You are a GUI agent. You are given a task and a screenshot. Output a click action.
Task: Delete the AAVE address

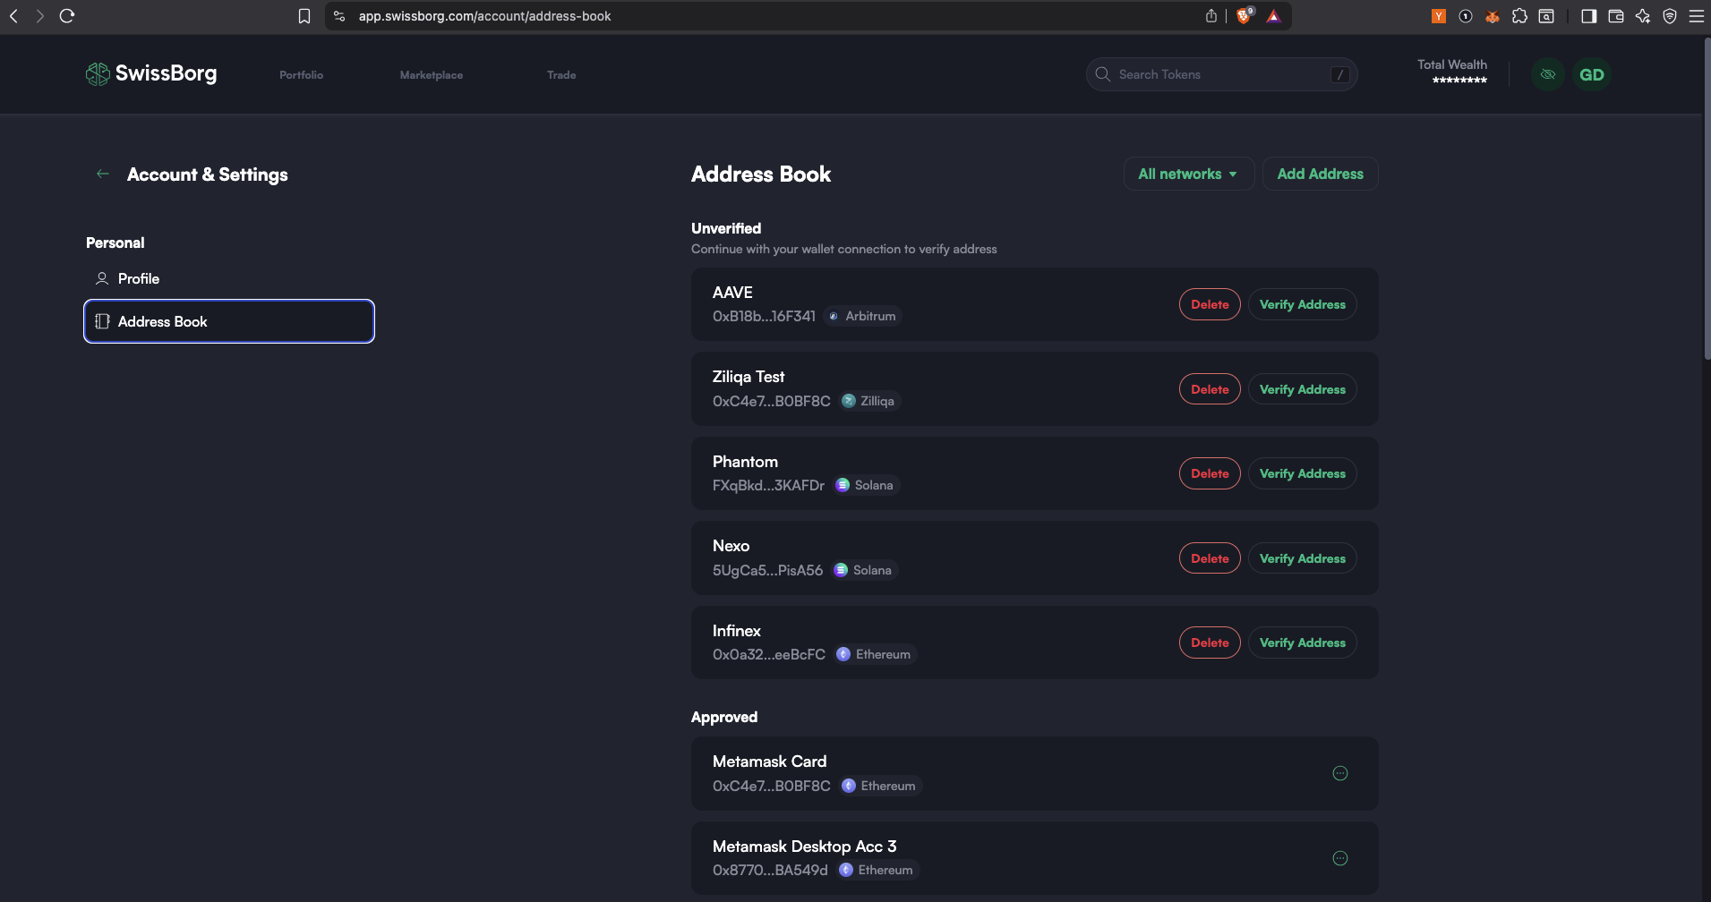click(1210, 304)
